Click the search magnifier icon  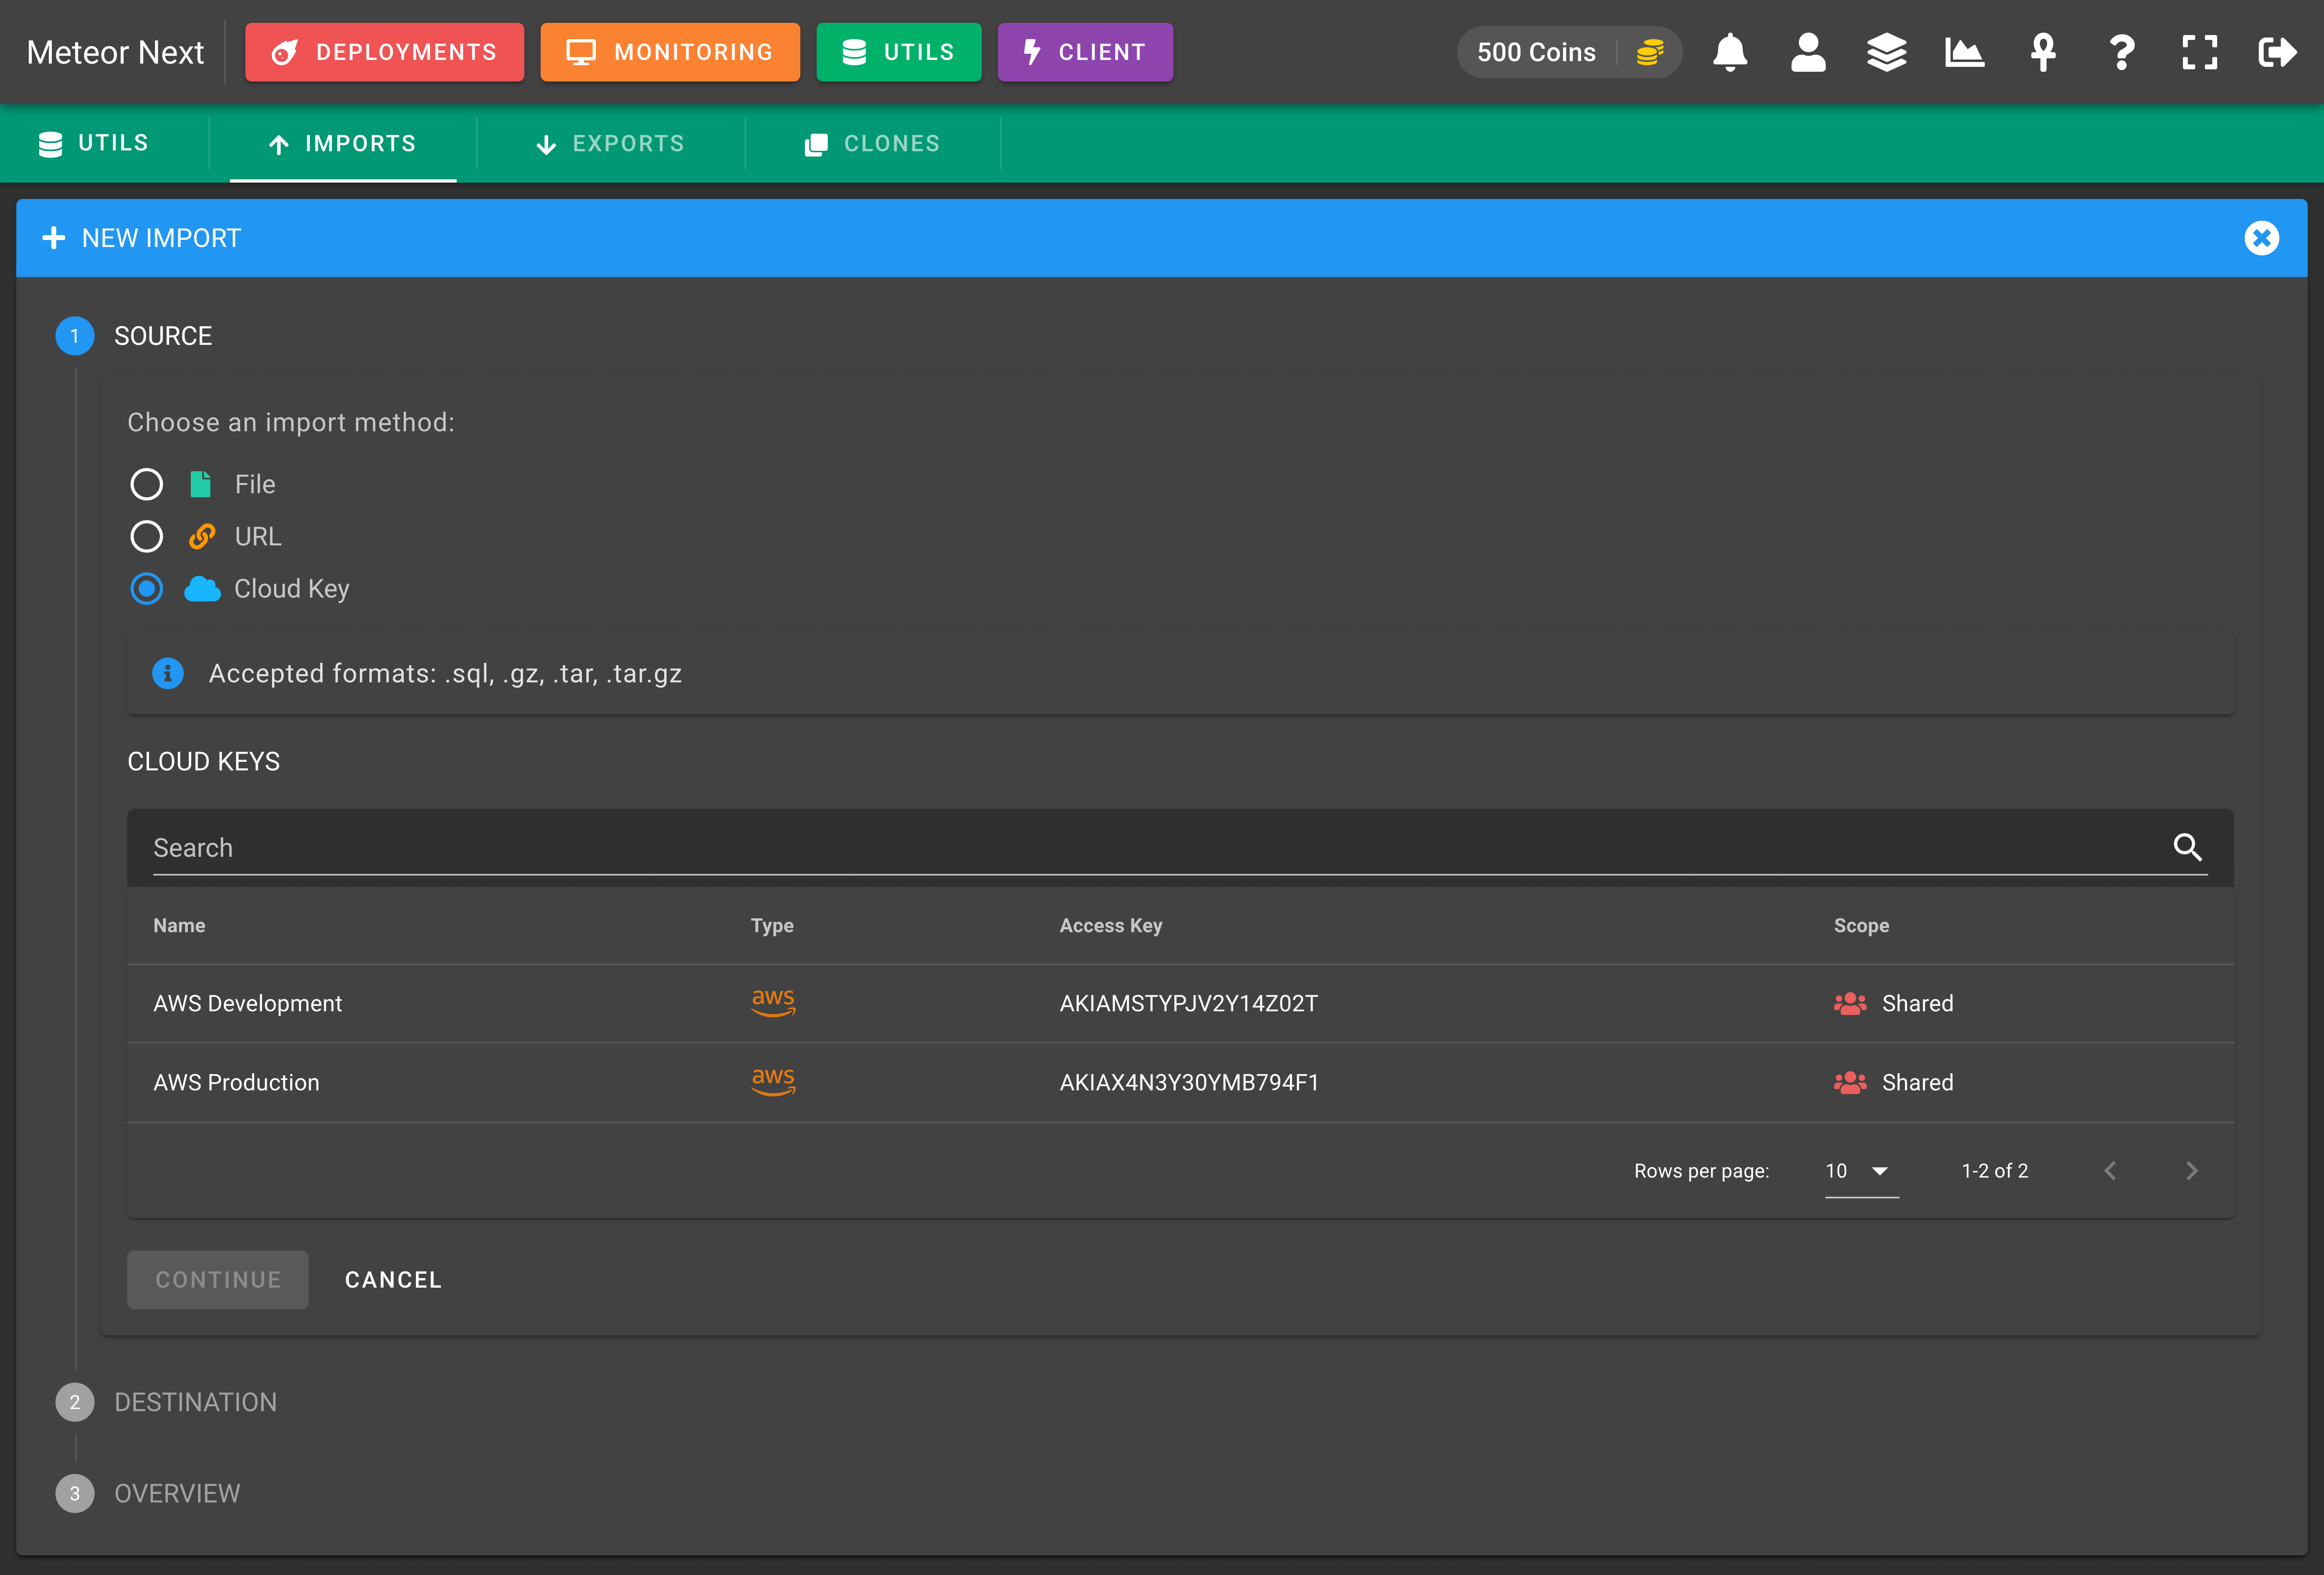(2187, 847)
